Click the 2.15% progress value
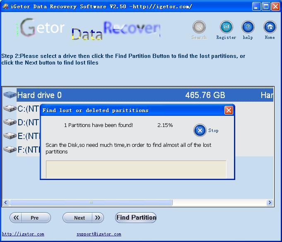The width and height of the screenshot is (282, 242). pos(165,125)
